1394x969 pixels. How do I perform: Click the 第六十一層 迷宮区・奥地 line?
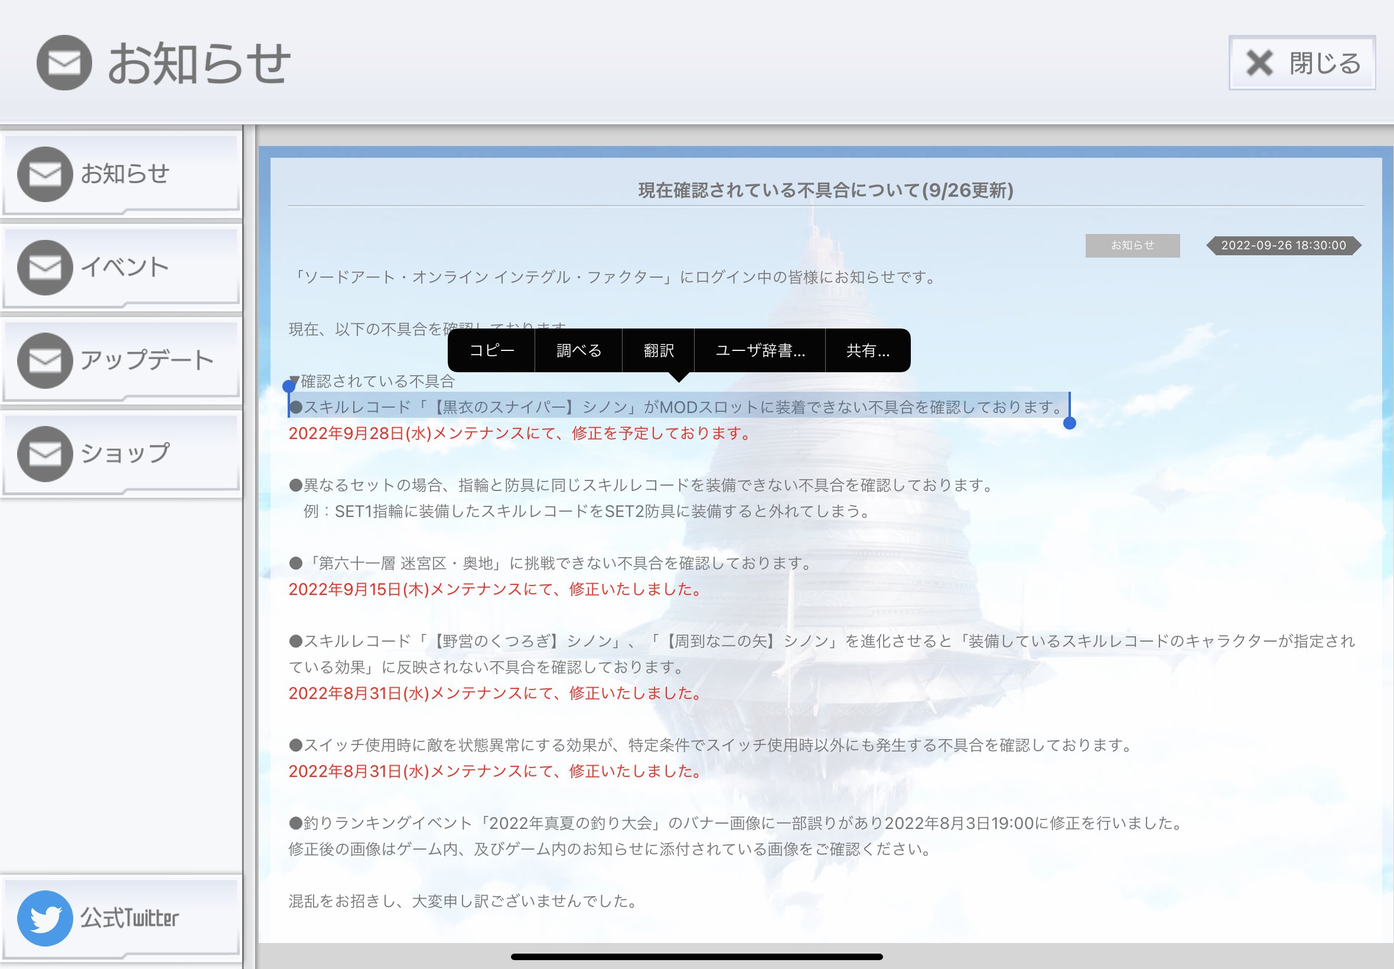pyautogui.click(x=551, y=564)
